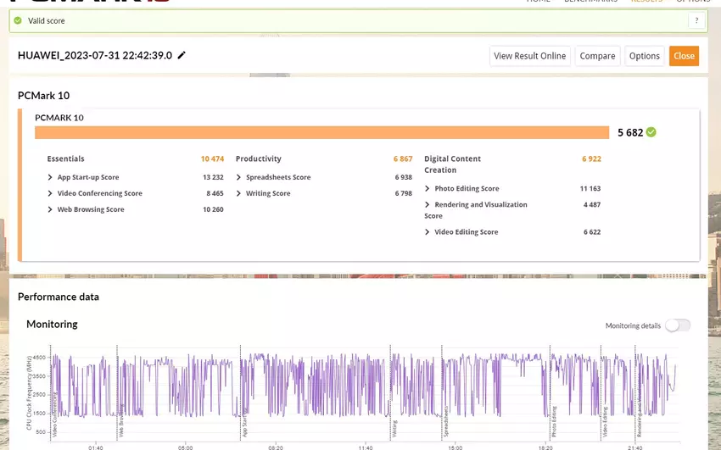Expand the Spreadsheets Score row
The width and height of the screenshot is (721, 450).
click(240, 178)
